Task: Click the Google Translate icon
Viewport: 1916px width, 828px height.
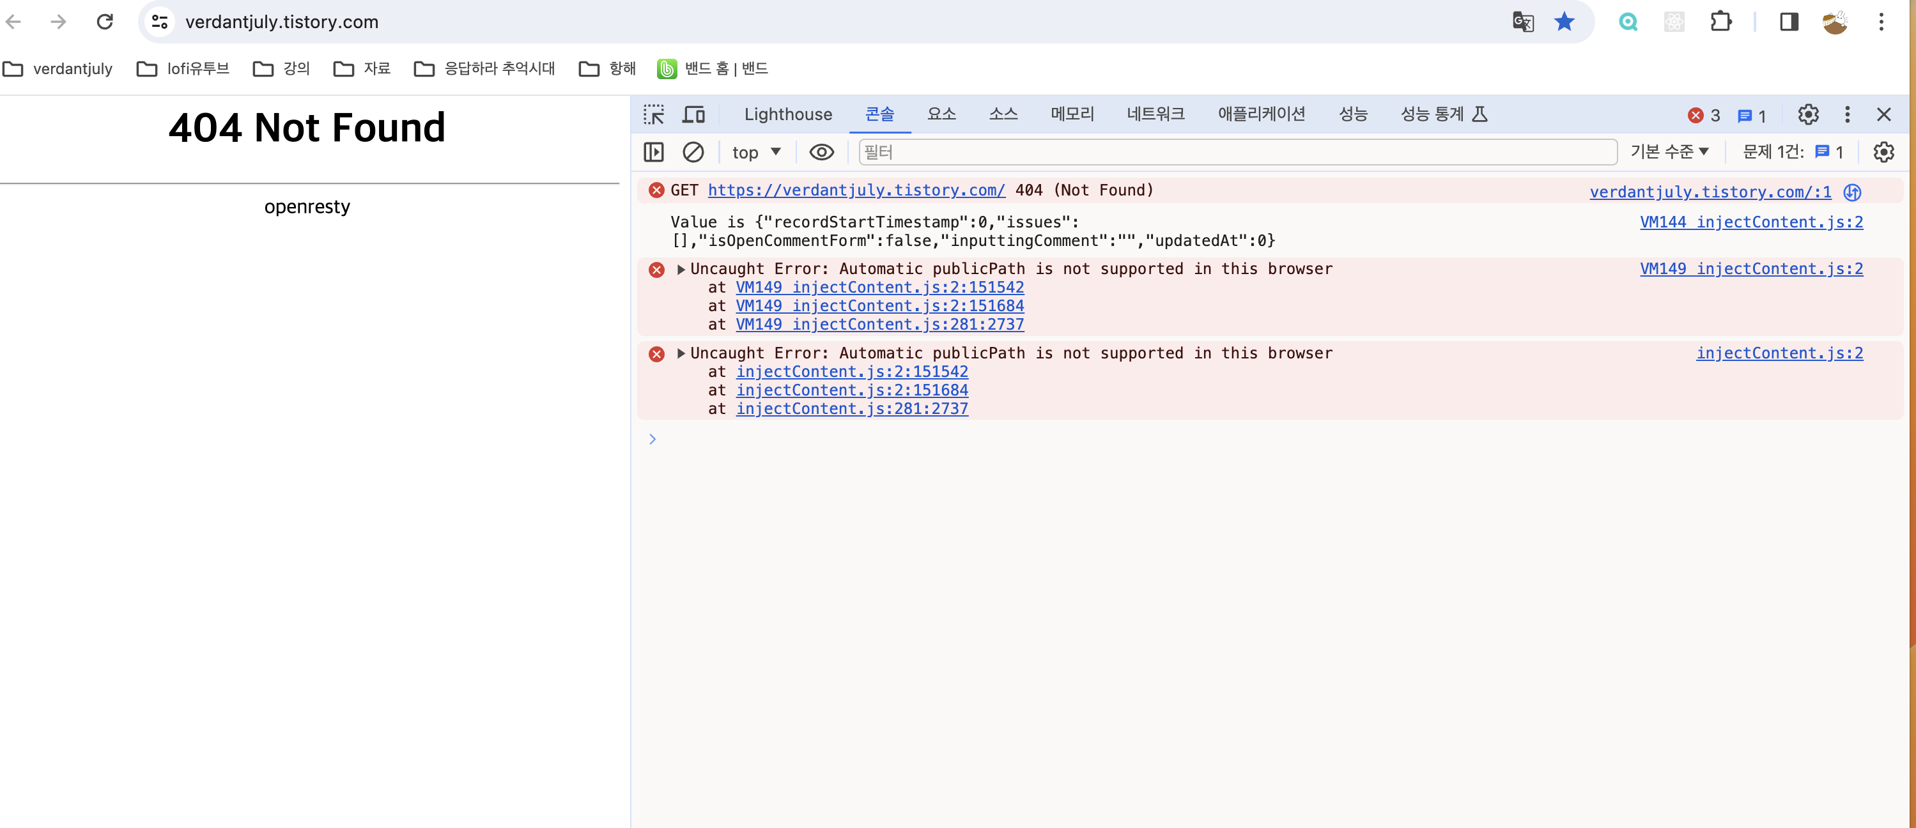Action: coord(1522,22)
